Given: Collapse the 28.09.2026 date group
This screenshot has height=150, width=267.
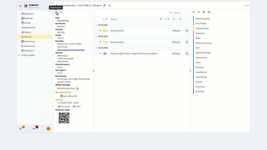Looking at the screenshot, I should [x=96, y=36].
